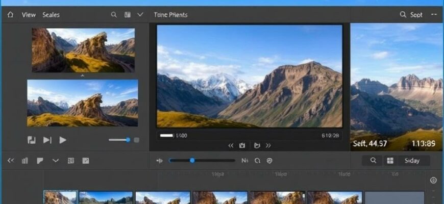Jump back with double-left arrows under preview
This screenshot has height=204, width=444.
tap(231, 145)
